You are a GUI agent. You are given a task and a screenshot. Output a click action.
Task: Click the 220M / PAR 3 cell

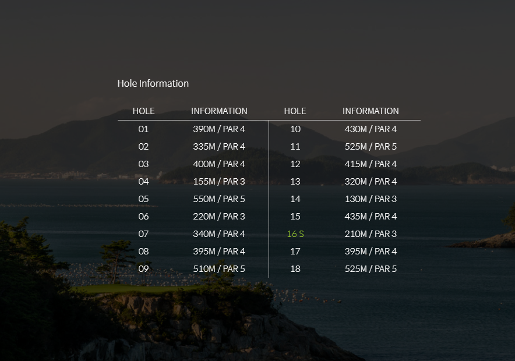219,216
